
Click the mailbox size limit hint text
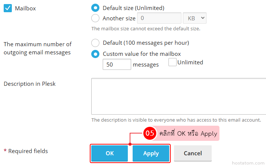[146, 28]
